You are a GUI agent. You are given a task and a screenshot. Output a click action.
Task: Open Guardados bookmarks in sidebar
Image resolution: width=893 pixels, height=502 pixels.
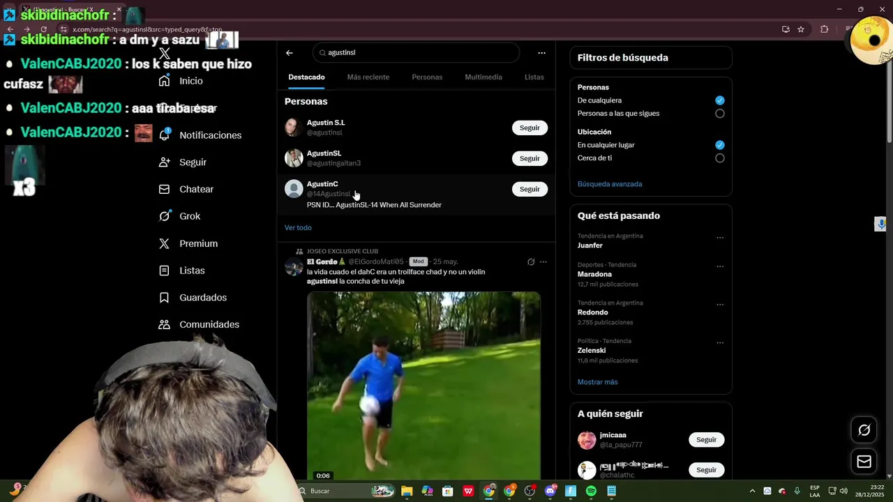pos(193,298)
